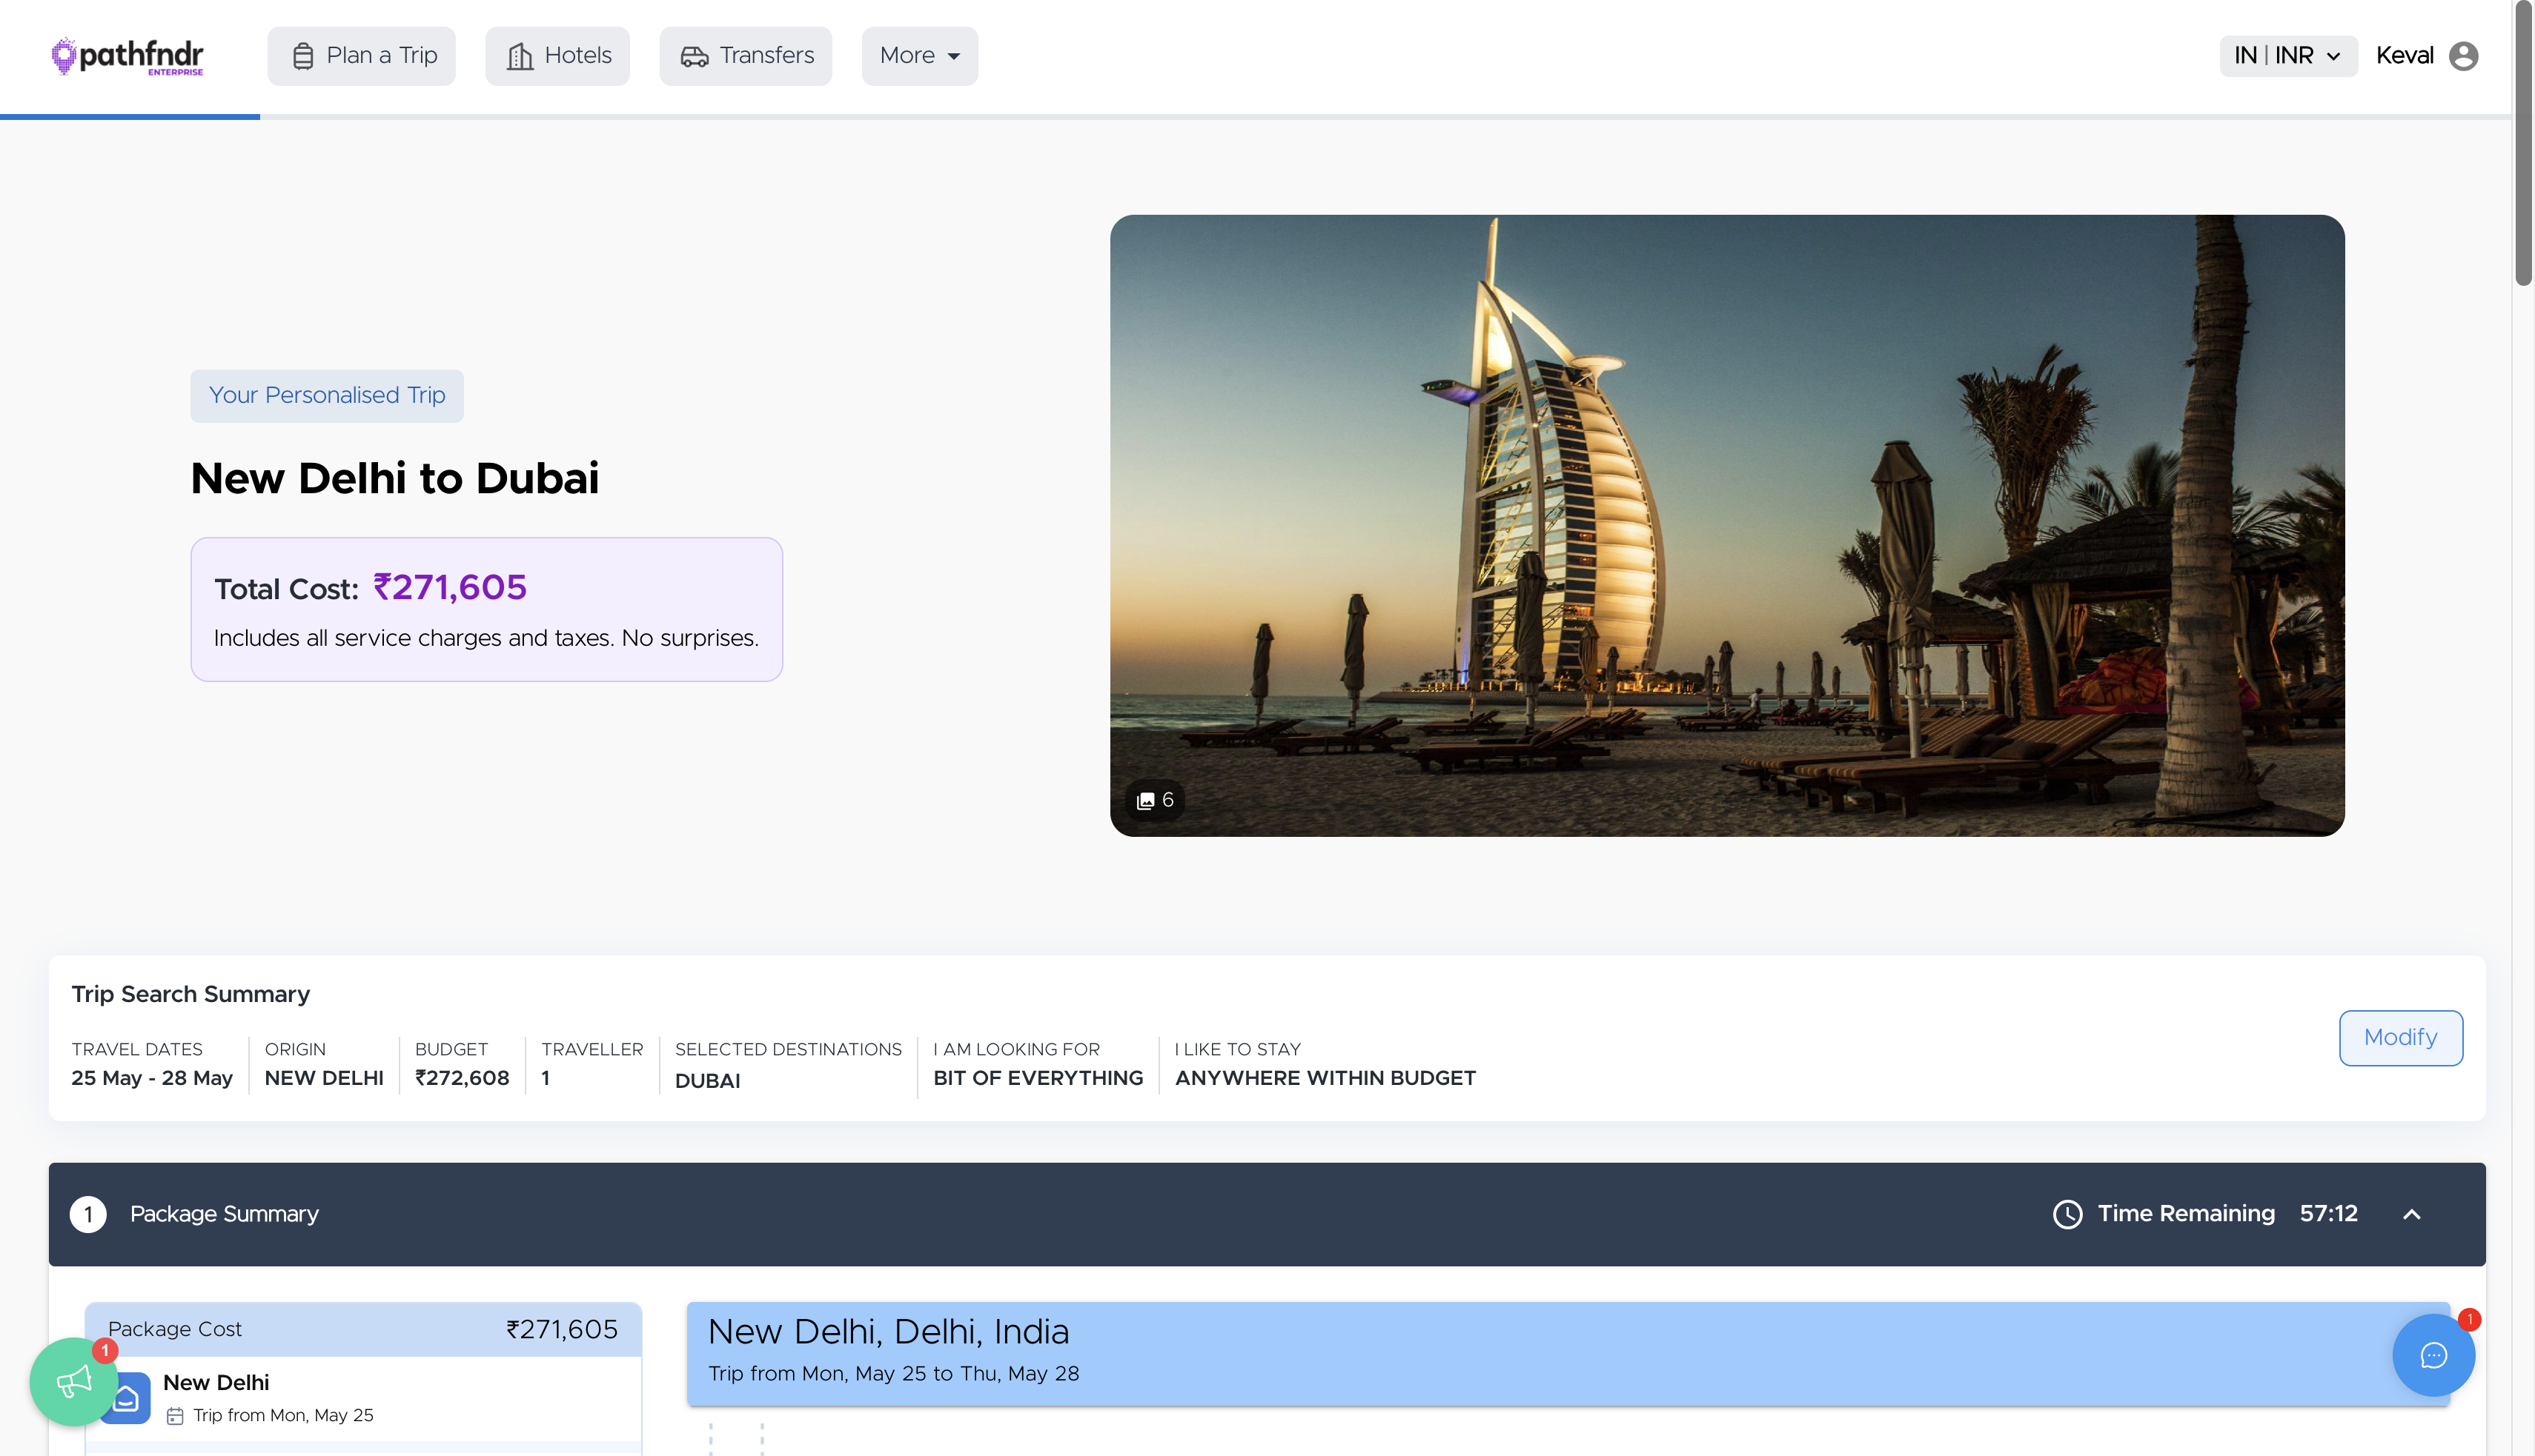This screenshot has height=1456, width=2535.
Task: Click the Burj Al Arab trip photo
Action: [x=1726, y=525]
